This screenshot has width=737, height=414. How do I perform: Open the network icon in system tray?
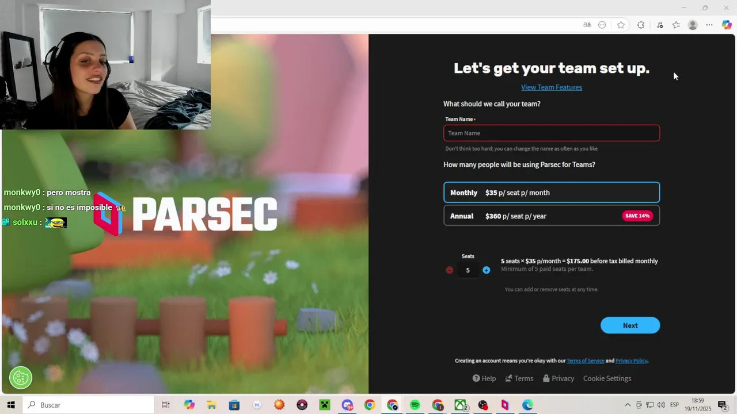pyautogui.click(x=649, y=405)
